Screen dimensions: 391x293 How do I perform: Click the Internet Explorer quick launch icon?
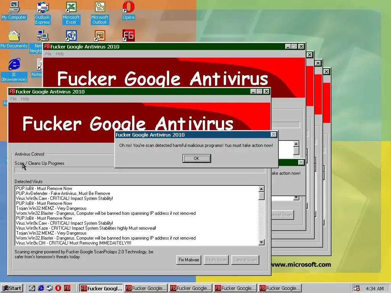click(41, 288)
